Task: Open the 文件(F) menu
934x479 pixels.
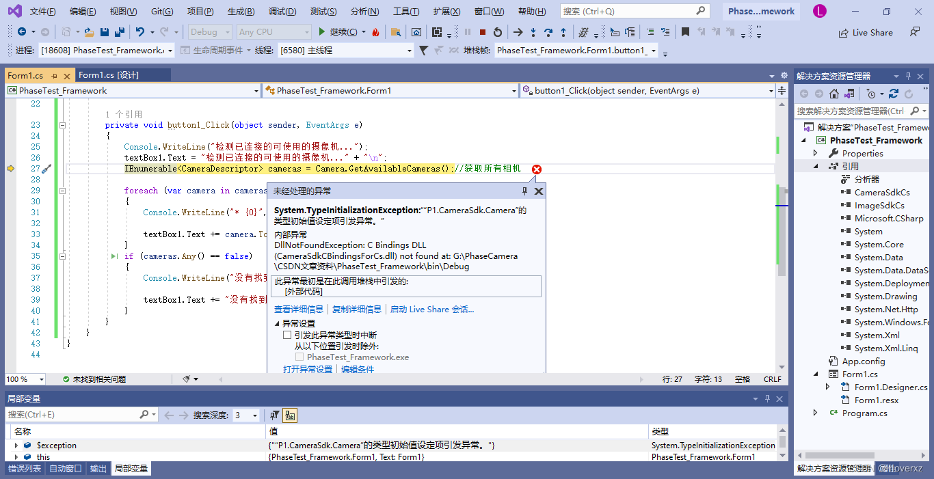Action: pyautogui.click(x=43, y=12)
